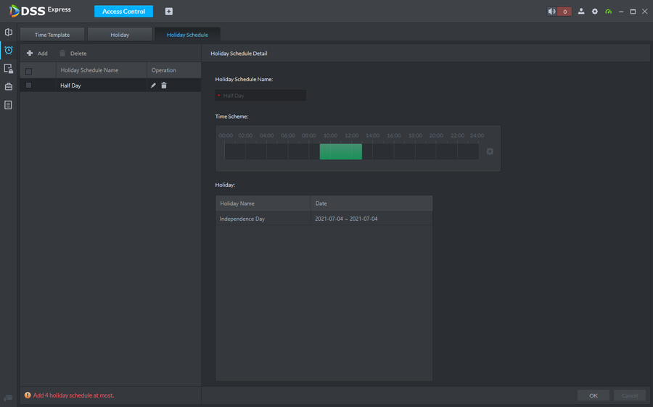This screenshot has width=653, height=407.
Task: Click the 24:00 time label
Action: click(x=477, y=135)
